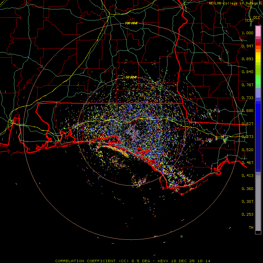The width and height of the screenshot is (263, 263).
Task: Select the 0.787 scale value
Action: [248, 85]
